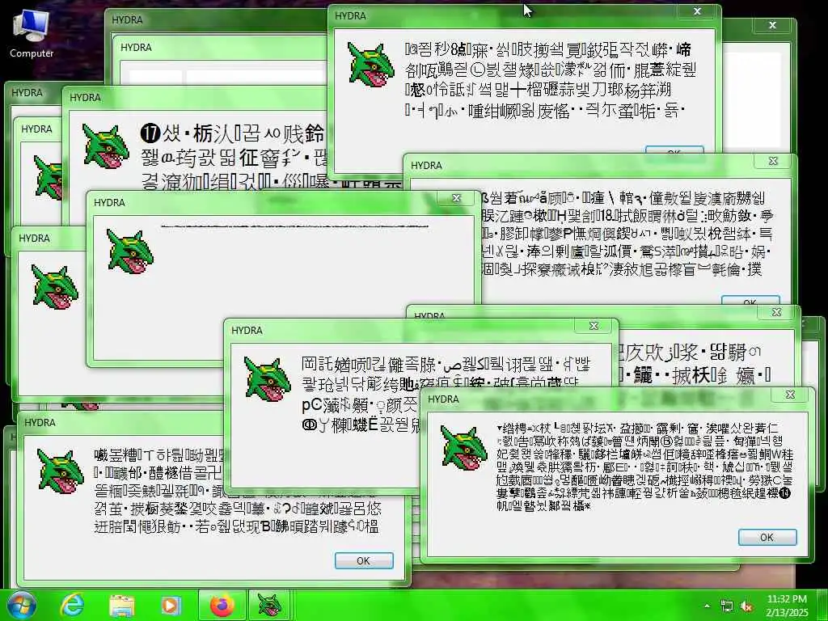The width and height of the screenshot is (828, 621).
Task: Close the window behind the topmost HYDRA dialog
Action: [772, 25]
